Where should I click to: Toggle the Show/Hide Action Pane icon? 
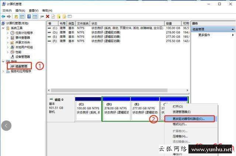coord(35,17)
